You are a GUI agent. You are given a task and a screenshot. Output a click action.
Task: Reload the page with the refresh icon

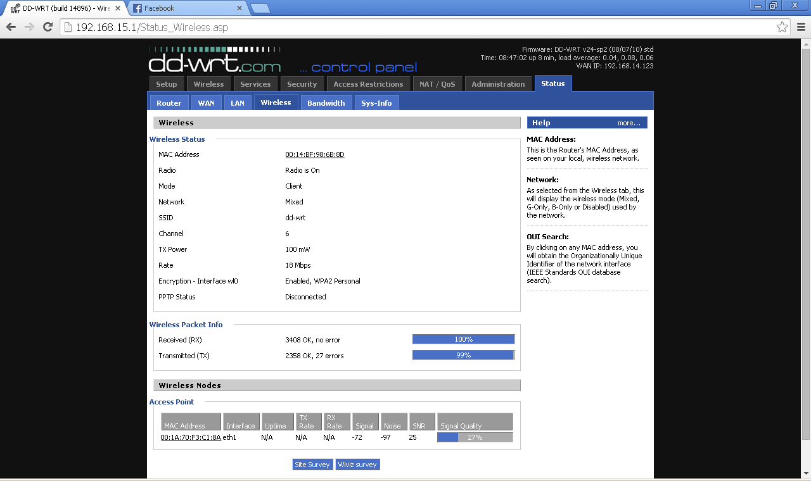point(48,27)
